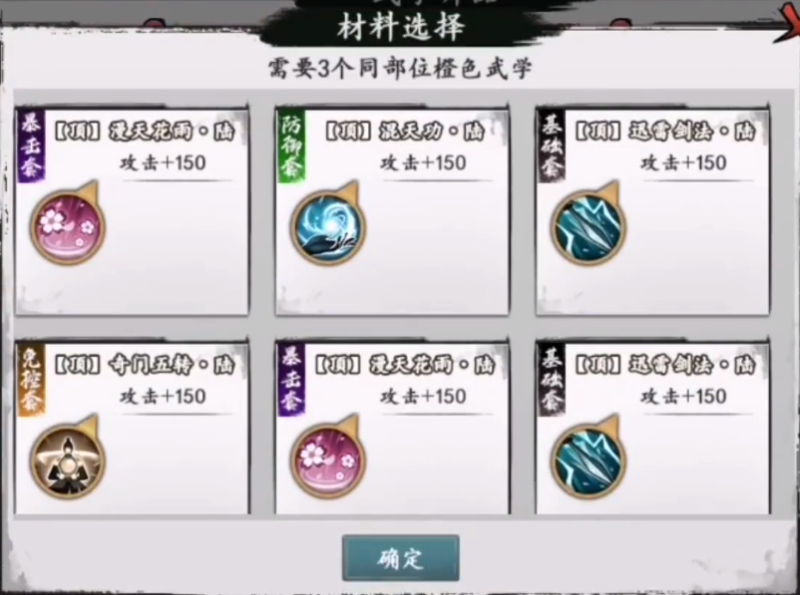The image size is (800, 595).
Task: Select the 【顶】混天功·陆 card title
Action: [404, 132]
